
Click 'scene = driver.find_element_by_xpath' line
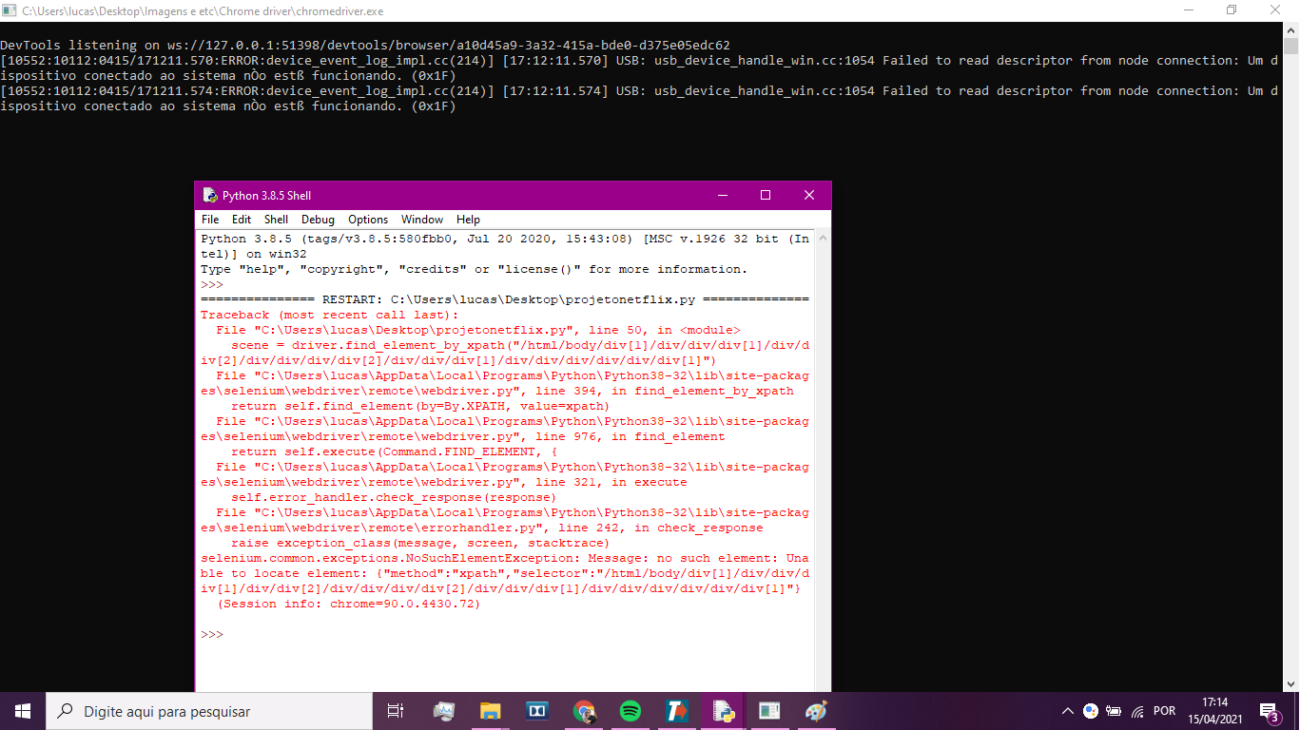pyautogui.click(x=505, y=353)
